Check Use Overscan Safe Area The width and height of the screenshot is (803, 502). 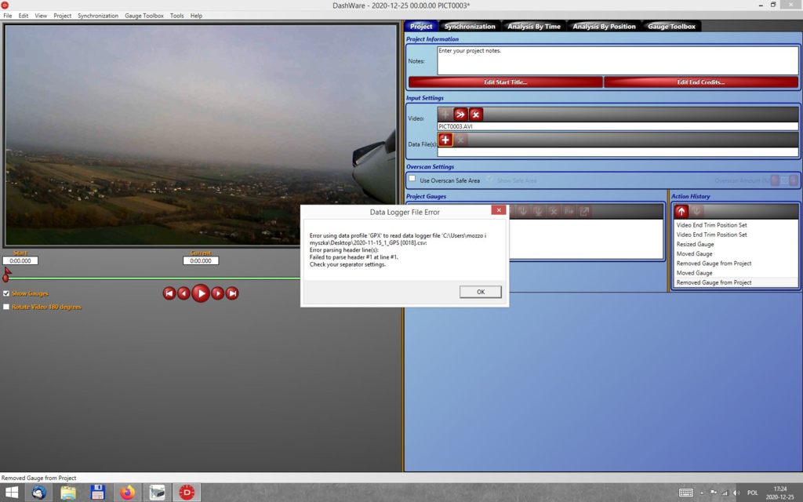coord(412,179)
